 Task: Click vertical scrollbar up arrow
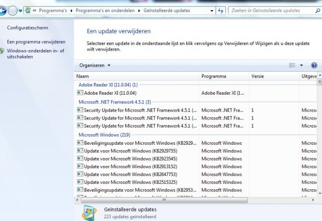tap(320, 75)
